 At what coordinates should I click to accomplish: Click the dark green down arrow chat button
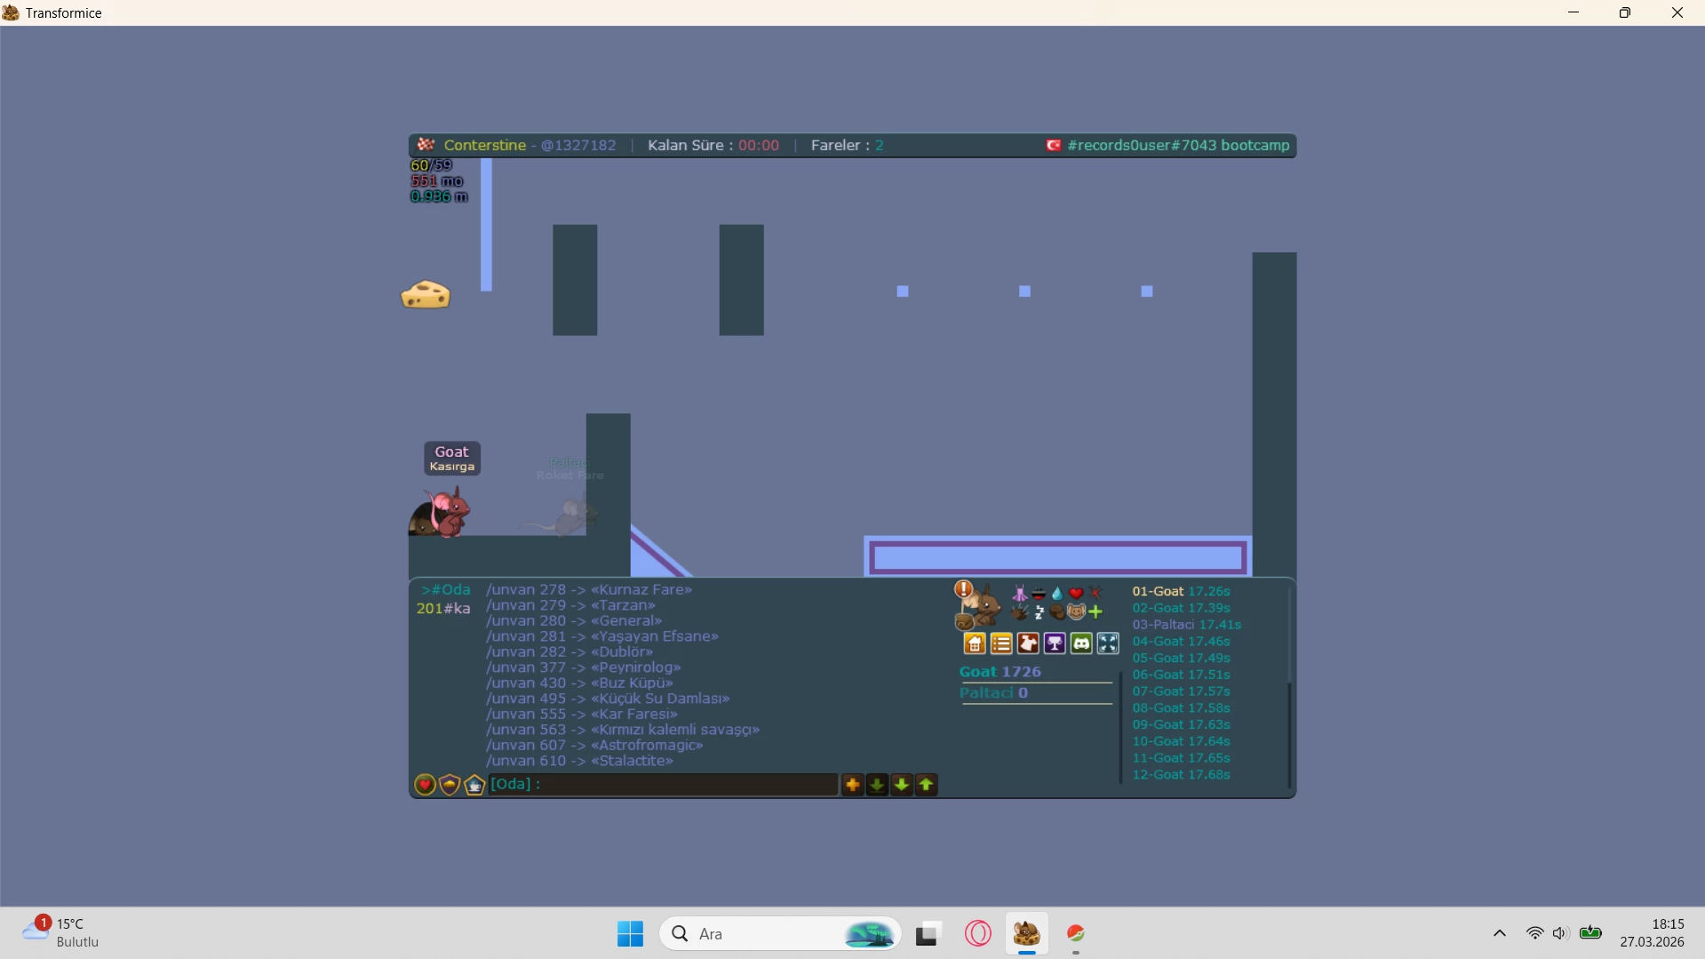877,785
